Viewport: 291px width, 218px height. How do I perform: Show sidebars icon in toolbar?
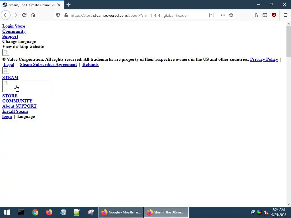pos(265,15)
